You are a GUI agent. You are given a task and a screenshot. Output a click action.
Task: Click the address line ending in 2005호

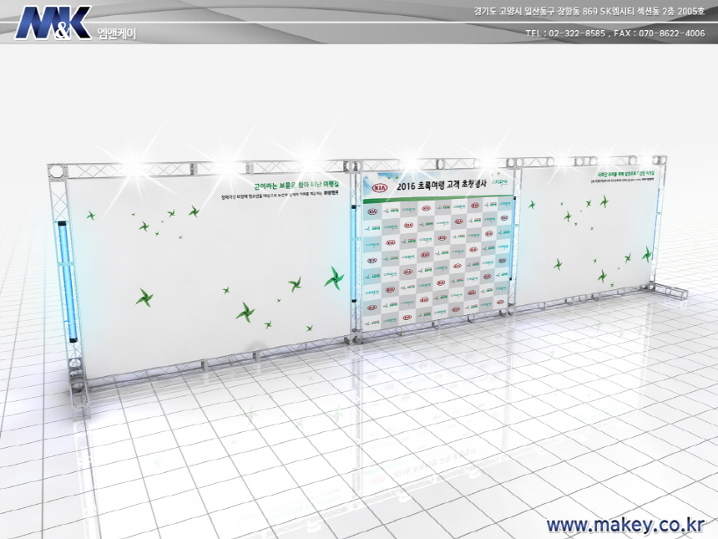coord(589,12)
